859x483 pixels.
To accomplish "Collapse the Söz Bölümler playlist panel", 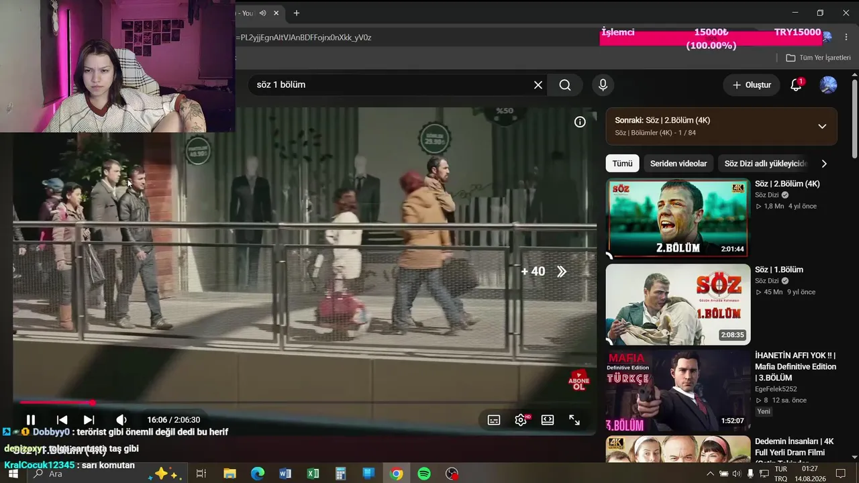I will tap(822, 126).
